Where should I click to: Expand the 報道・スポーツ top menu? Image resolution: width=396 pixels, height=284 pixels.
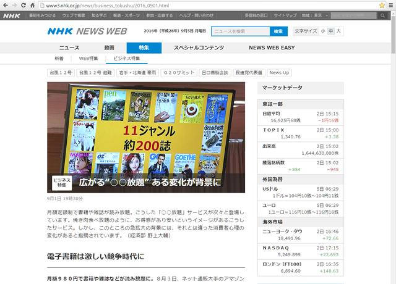click(x=124, y=14)
